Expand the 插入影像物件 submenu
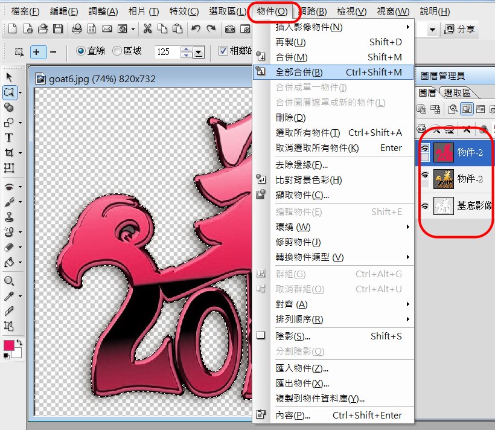Screen dimensions: 495x430 pyautogui.click(x=408, y=27)
